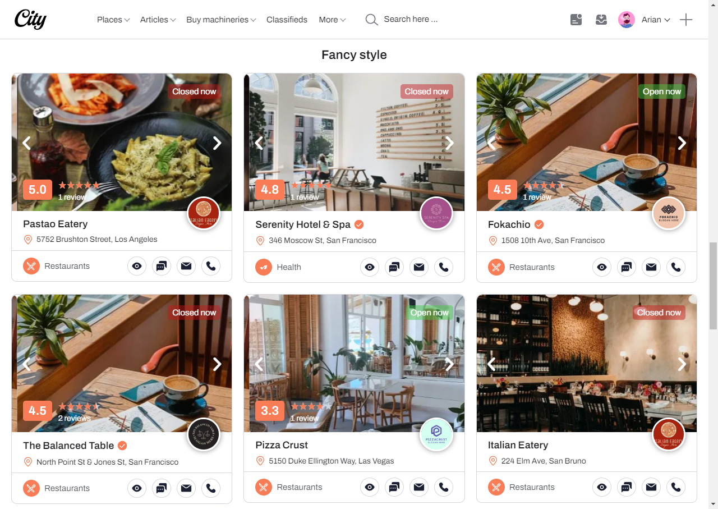
Task: Click the Restaurants category icon on Italian Eatery
Action: (496, 487)
